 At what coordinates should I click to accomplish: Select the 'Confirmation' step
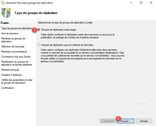(x=8, y=88)
